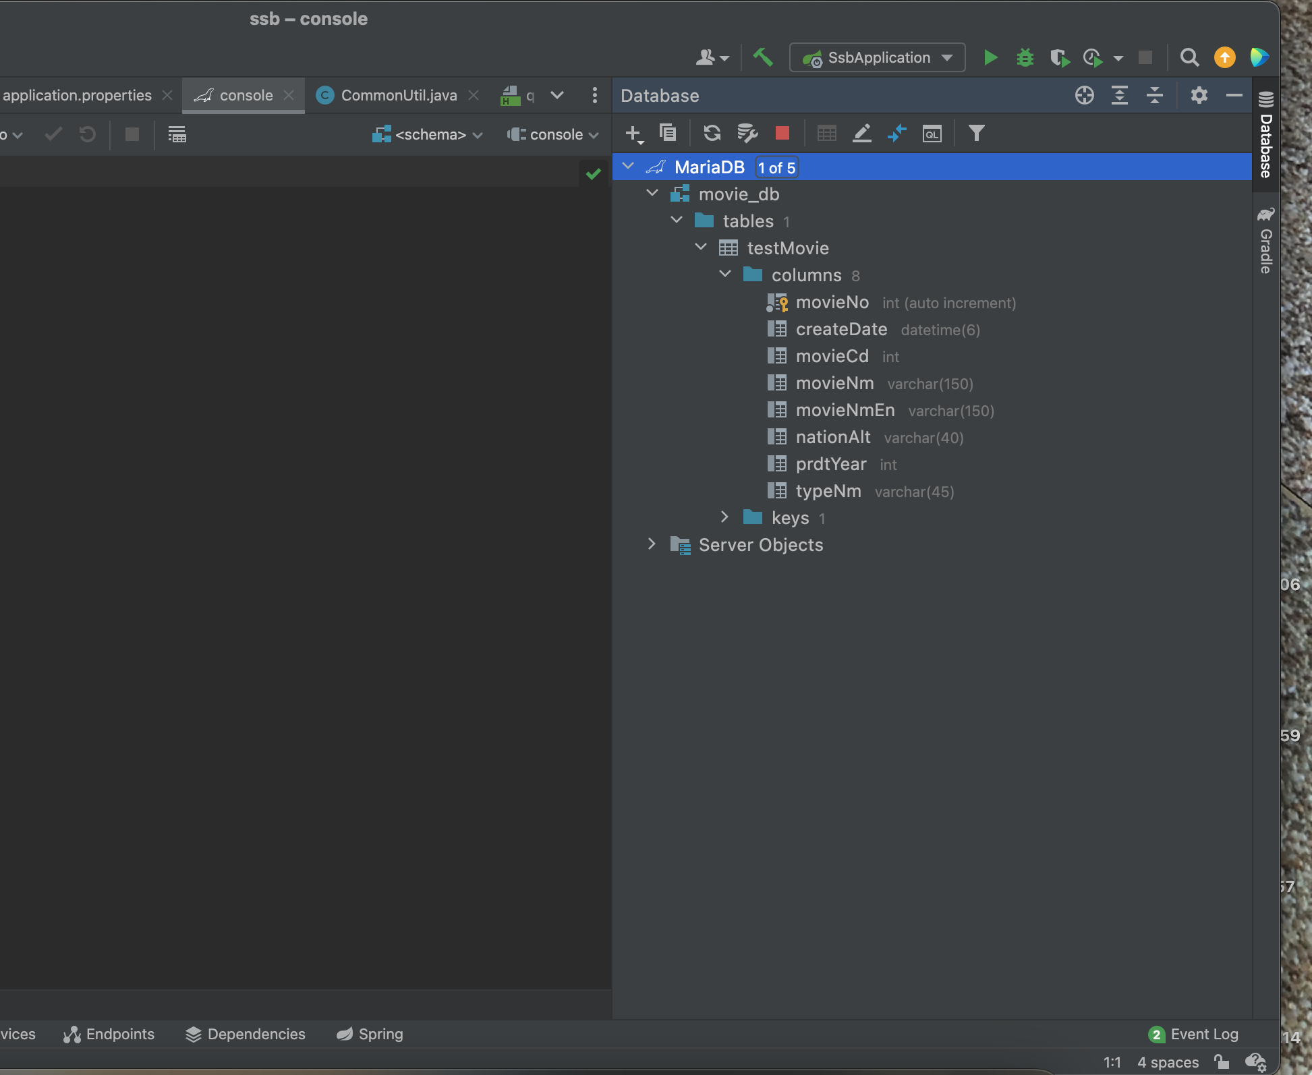Expand the Server Objects node
Image resolution: width=1312 pixels, height=1075 pixels.
tap(652, 544)
